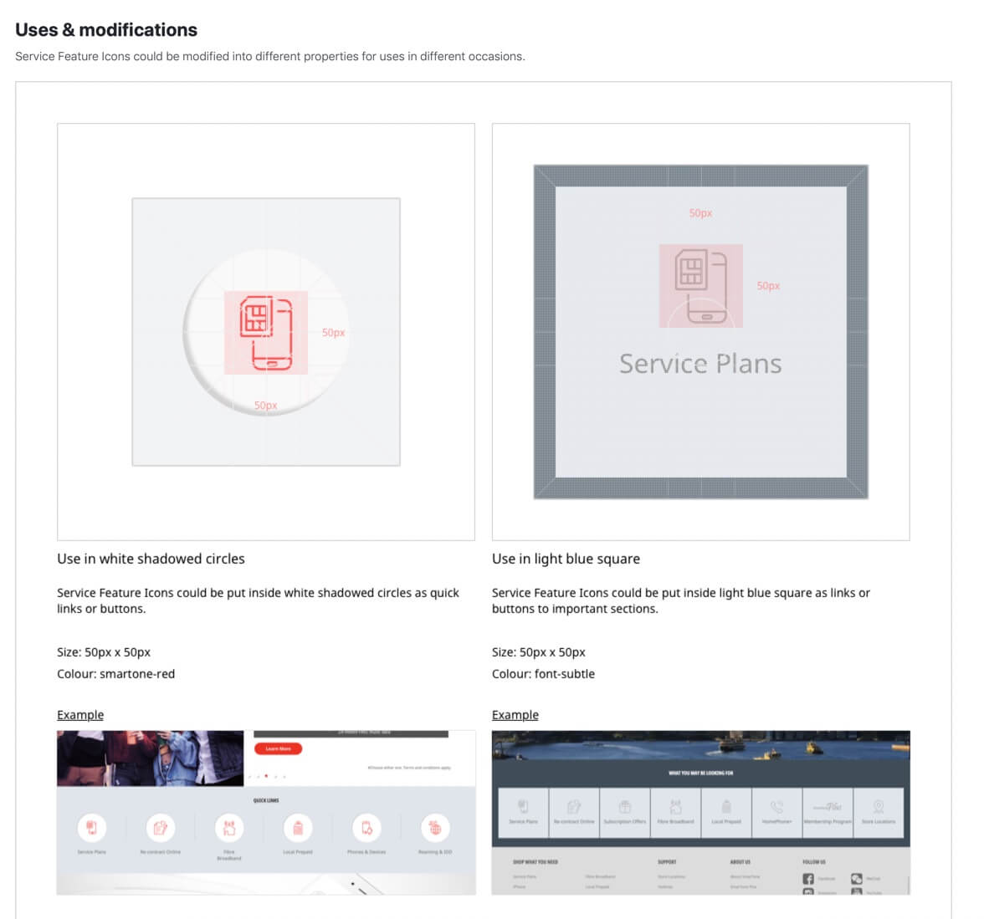Image resolution: width=989 pixels, height=919 pixels.
Task: Click the Store Locations square tile icon
Action: (x=878, y=808)
